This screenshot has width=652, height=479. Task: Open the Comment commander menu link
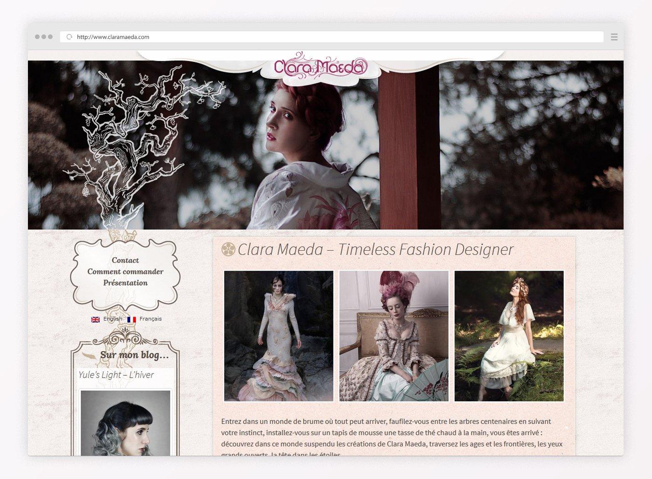(x=125, y=272)
